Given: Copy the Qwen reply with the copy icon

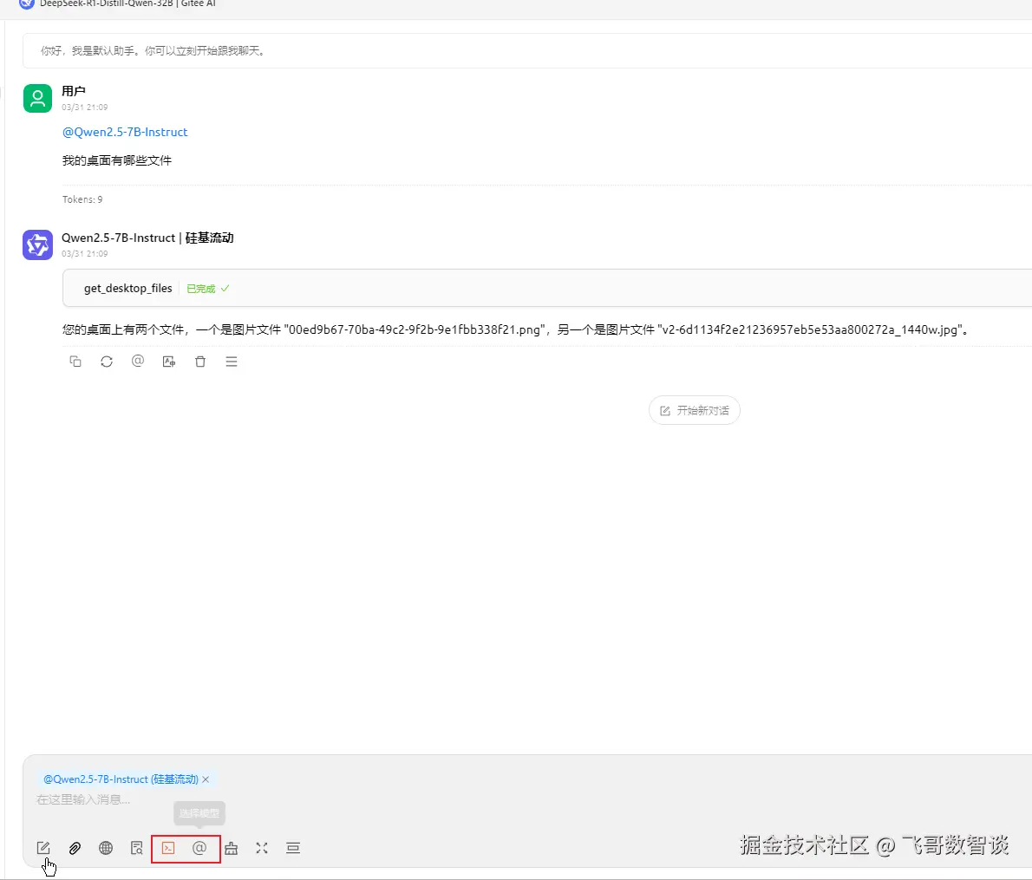Looking at the screenshot, I should pyautogui.click(x=75, y=362).
